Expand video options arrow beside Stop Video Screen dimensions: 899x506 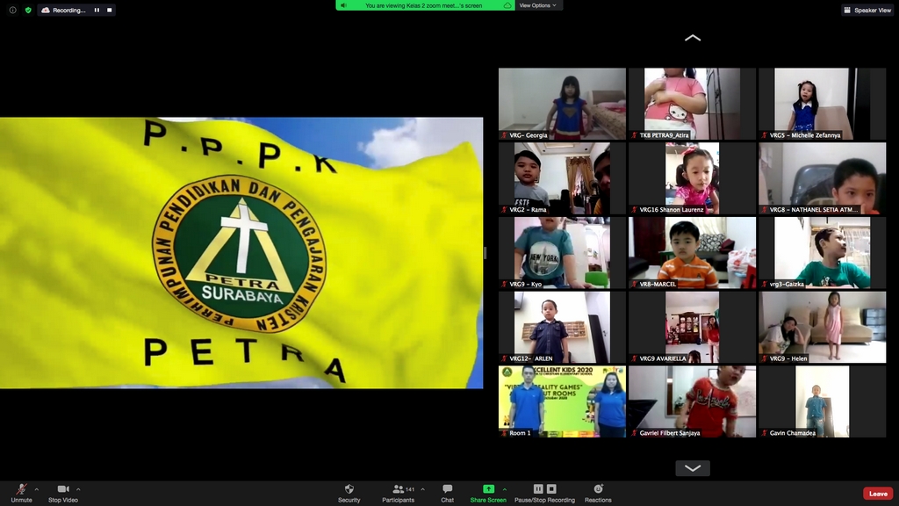coord(78,489)
